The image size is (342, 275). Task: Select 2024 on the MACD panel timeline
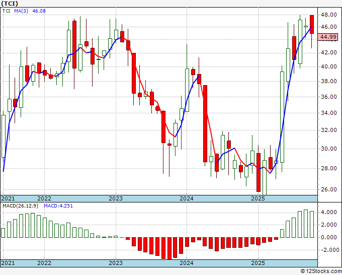click(x=187, y=263)
